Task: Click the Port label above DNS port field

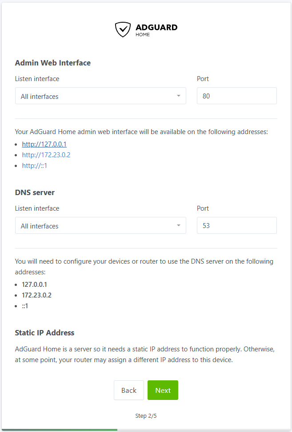Action: pos(203,208)
